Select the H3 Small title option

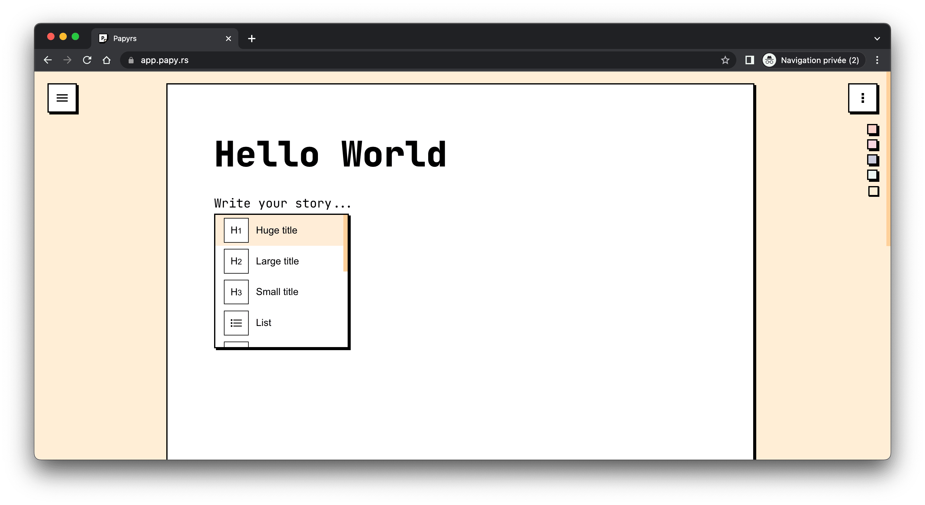279,292
